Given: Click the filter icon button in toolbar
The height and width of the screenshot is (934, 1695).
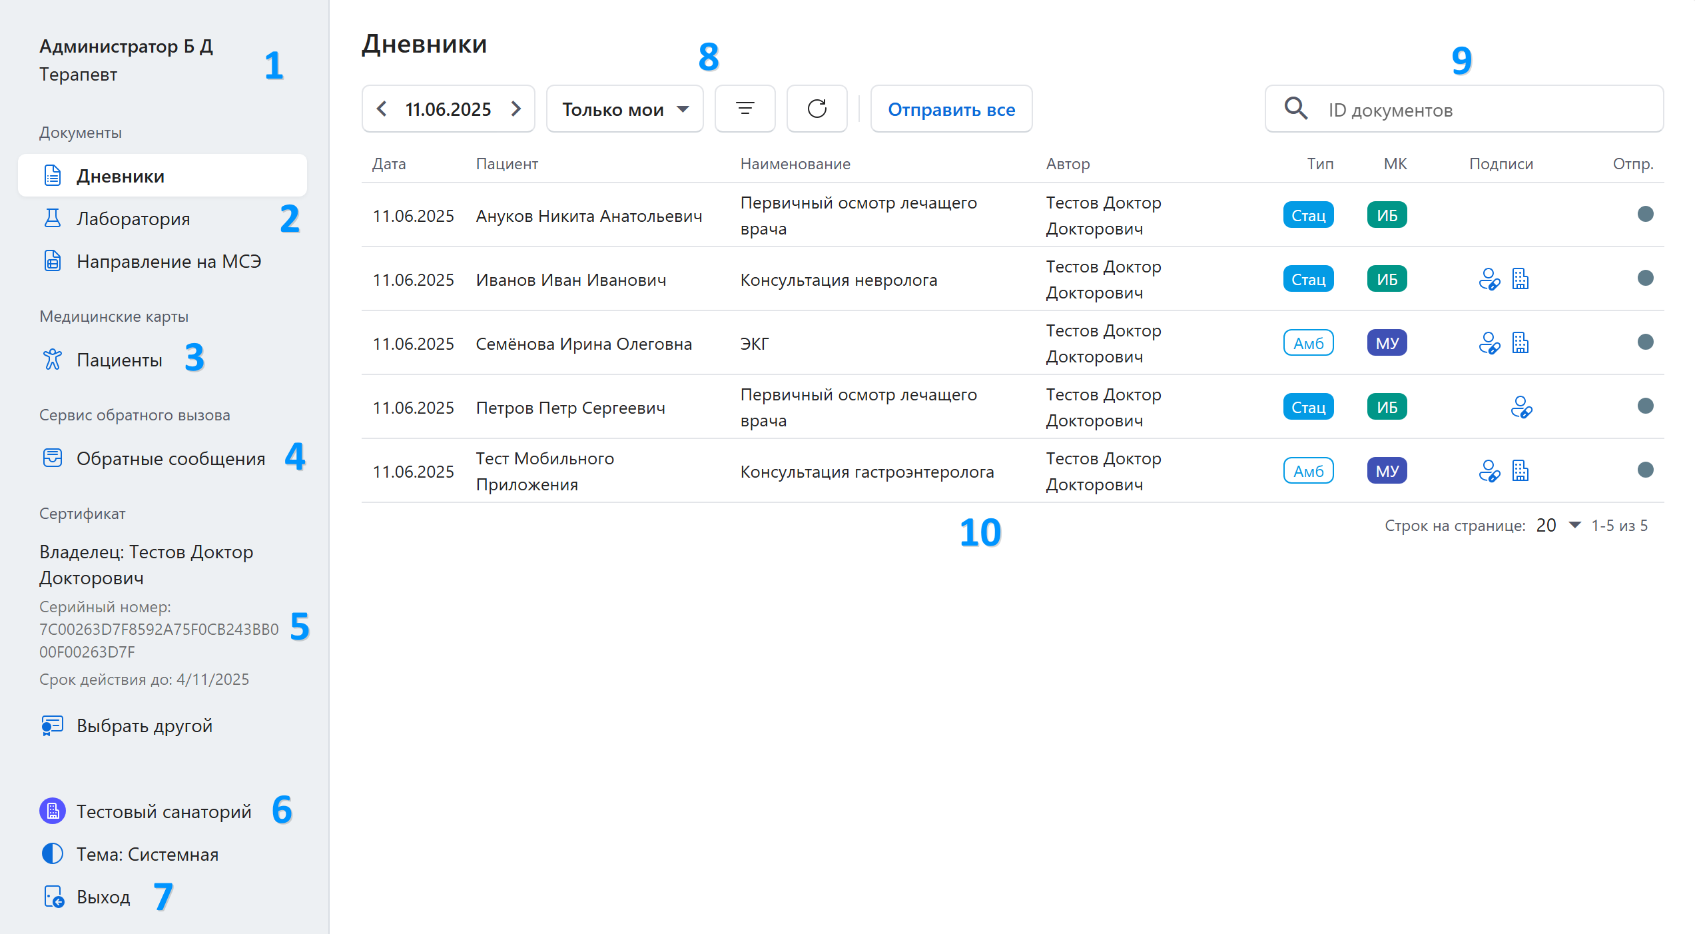Looking at the screenshot, I should coord(745,109).
